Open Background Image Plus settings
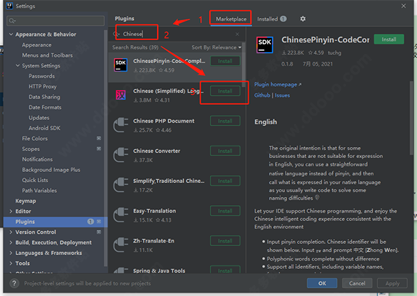This screenshot has height=296, width=417. [51, 170]
